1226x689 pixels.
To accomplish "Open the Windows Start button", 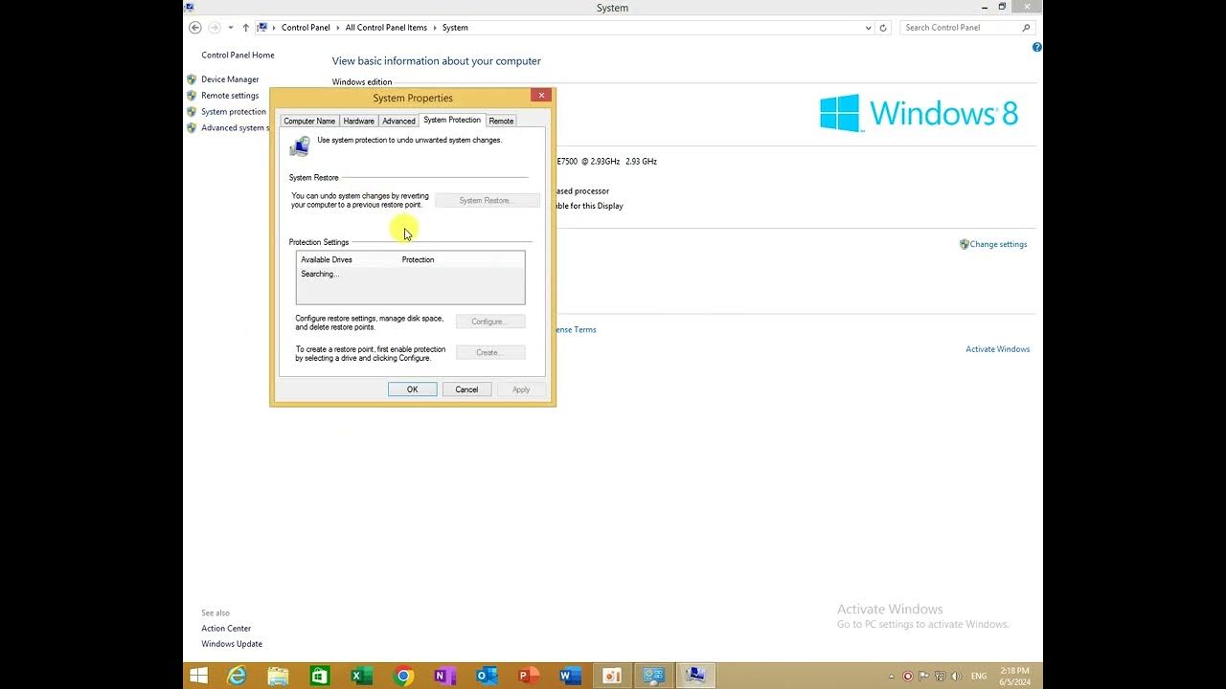I will click(x=198, y=676).
